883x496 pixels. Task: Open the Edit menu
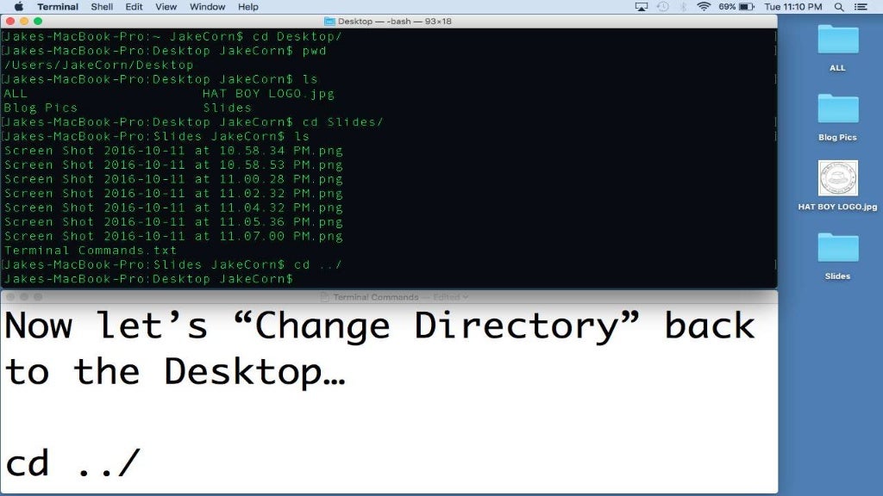[x=134, y=7]
